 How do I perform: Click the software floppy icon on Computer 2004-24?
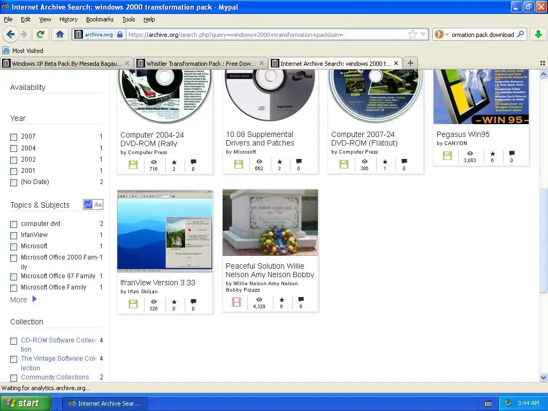(133, 165)
